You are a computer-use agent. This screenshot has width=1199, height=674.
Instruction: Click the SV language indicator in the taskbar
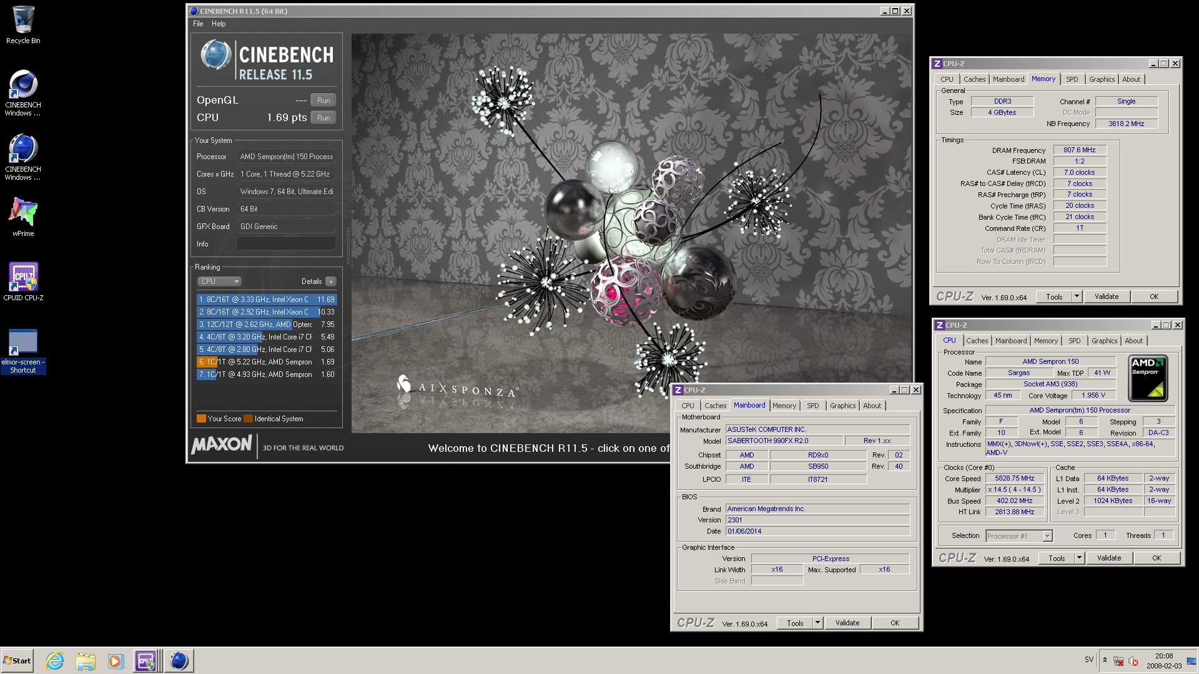pyautogui.click(x=1089, y=660)
